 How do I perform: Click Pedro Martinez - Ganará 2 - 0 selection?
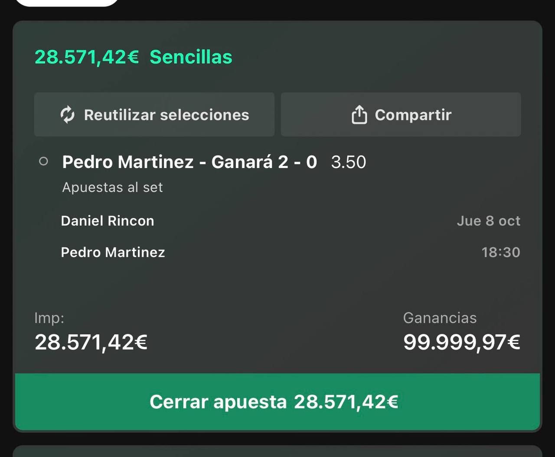tap(189, 162)
